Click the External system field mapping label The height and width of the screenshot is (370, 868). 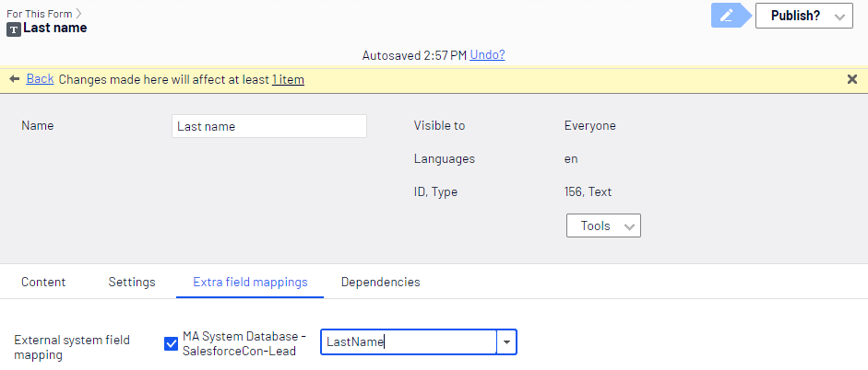pos(72,347)
